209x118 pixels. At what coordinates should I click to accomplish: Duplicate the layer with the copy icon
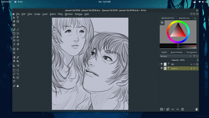pyautogui.click(x=168, y=109)
